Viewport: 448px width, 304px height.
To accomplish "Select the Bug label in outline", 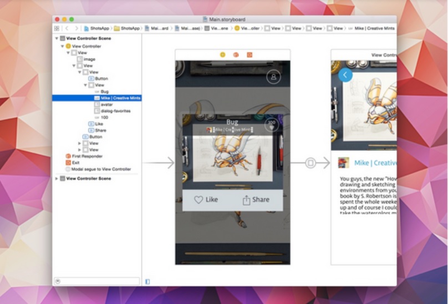I will click(x=97, y=92).
